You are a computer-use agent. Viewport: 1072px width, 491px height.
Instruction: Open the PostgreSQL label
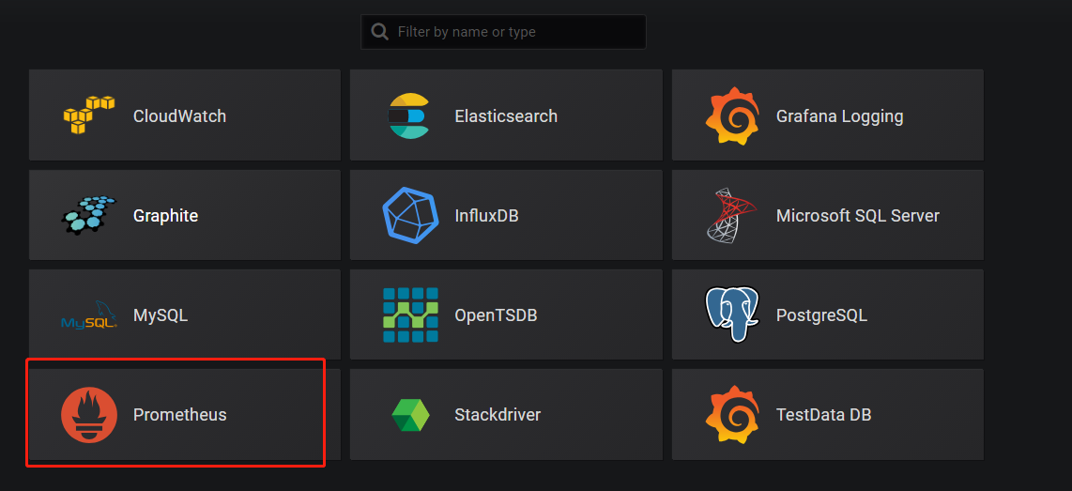821,316
